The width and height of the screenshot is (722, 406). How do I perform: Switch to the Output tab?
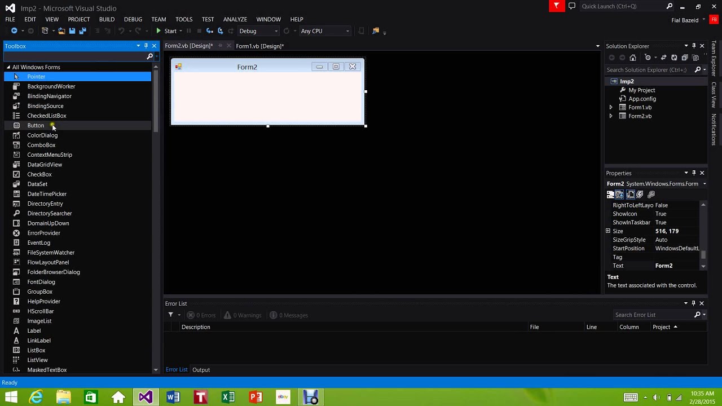click(x=201, y=370)
